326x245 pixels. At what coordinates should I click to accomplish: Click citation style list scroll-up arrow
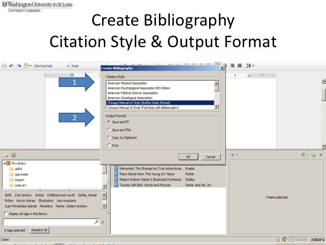216,83
